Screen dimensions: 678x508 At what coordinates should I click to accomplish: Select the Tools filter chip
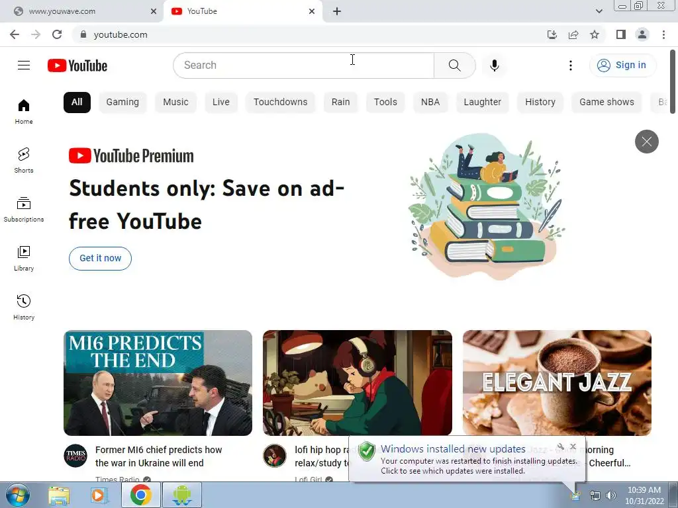coord(385,103)
